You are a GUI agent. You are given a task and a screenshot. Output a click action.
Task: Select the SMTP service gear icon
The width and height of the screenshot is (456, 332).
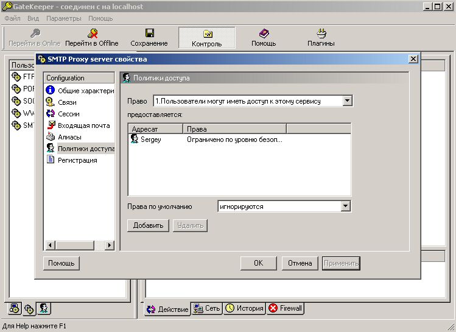pos(16,125)
